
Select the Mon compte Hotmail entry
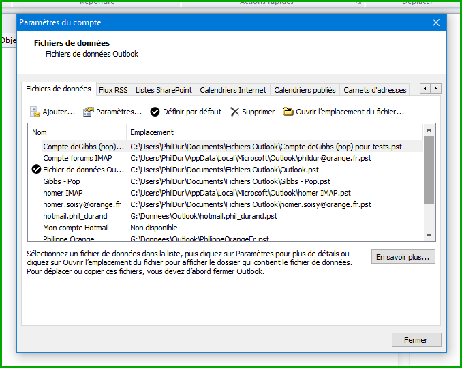[76, 228]
